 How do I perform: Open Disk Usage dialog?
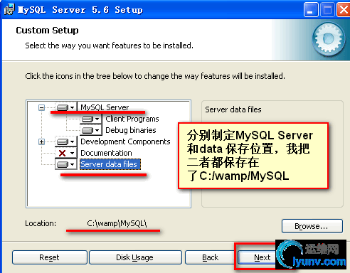point(135,257)
